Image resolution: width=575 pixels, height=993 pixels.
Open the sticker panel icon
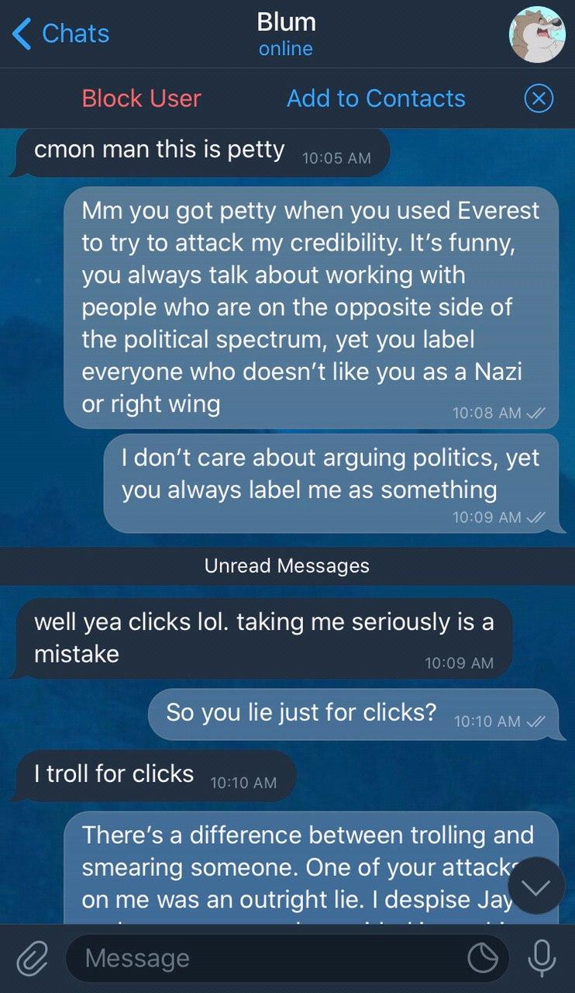(x=483, y=959)
